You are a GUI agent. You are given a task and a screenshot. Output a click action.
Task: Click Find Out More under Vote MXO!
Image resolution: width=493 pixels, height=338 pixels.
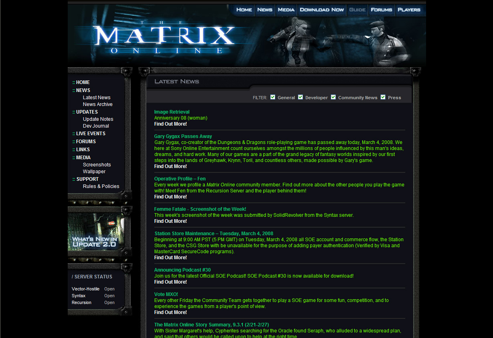coord(170,312)
